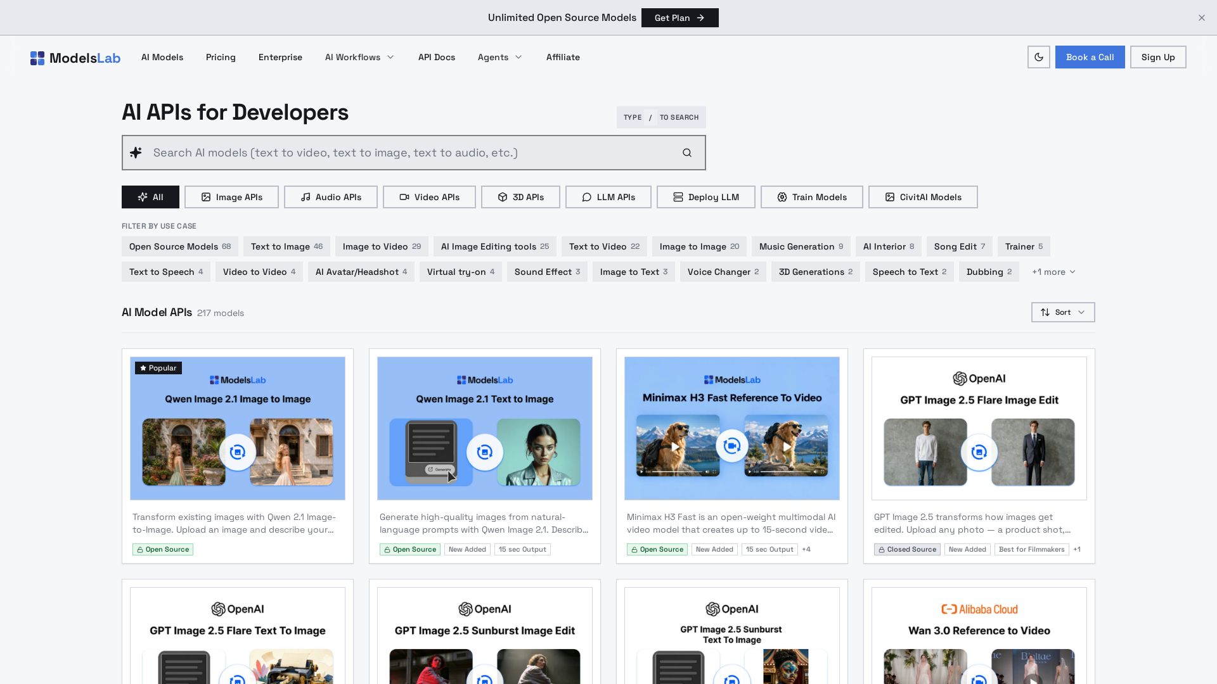Click the Sort arrows icon
Image resolution: width=1217 pixels, height=684 pixels.
1045,312
